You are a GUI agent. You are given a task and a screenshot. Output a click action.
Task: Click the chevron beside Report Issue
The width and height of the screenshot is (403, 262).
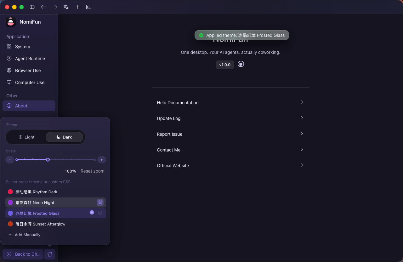click(302, 134)
